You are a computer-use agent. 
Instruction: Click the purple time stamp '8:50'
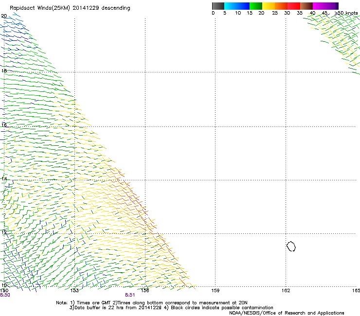click(5, 295)
